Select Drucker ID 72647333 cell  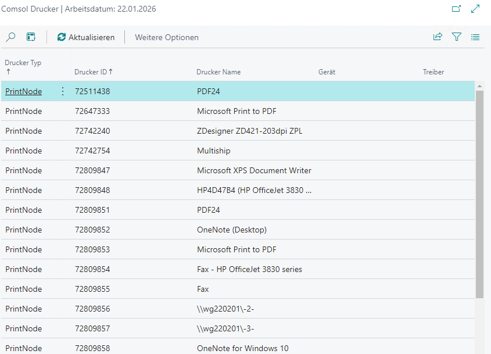tap(92, 111)
